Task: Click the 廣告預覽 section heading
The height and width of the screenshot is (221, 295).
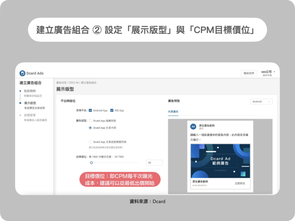Action: point(174,101)
